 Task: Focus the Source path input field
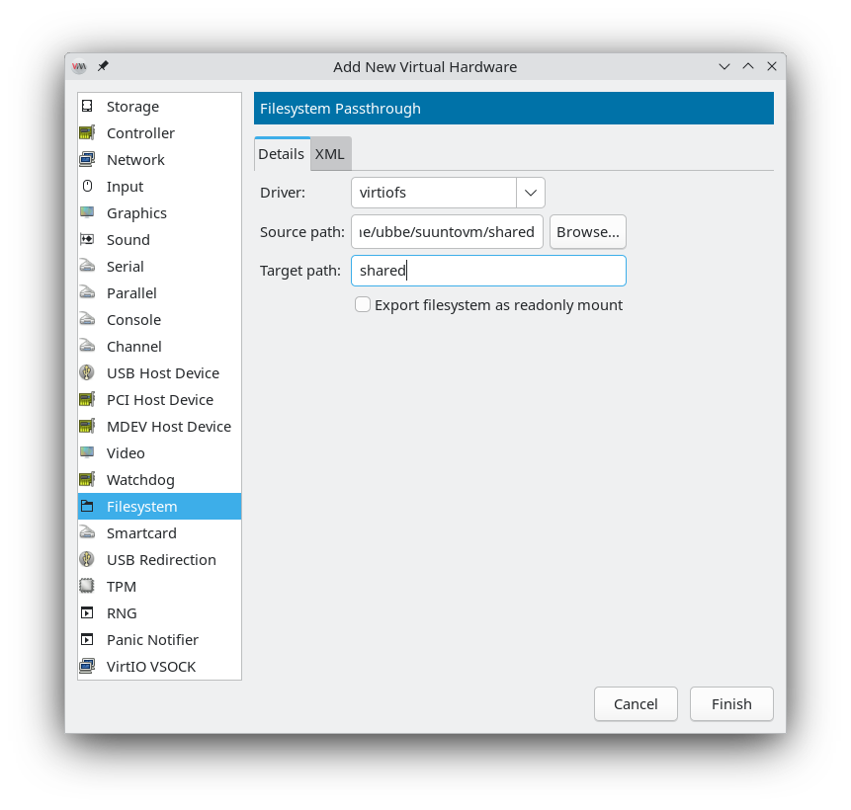[447, 232]
